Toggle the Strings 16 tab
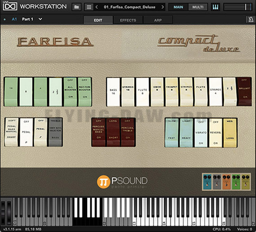Image resolution: width=256 pixels, height=232 pixels. point(128,92)
